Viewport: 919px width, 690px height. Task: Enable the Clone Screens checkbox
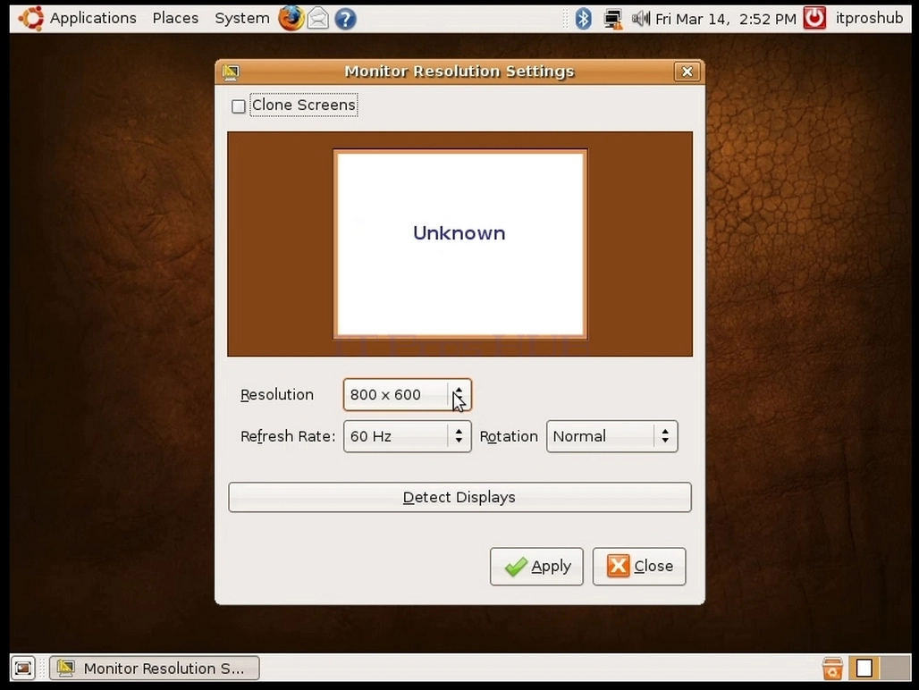pos(239,106)
